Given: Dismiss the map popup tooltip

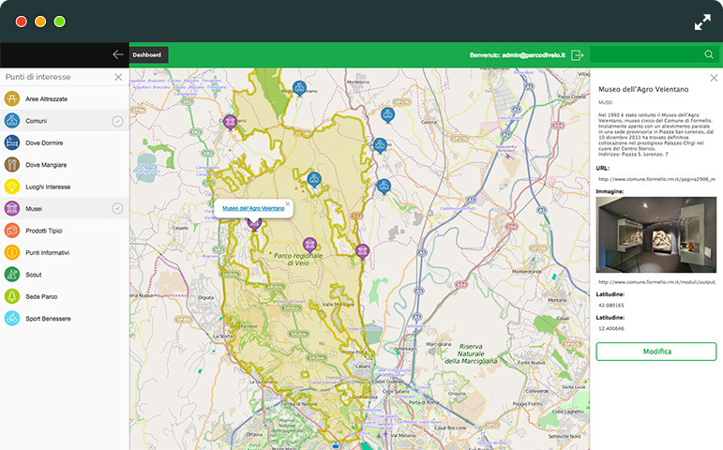Looking at the screenshot, I should [x=288, y=202].
